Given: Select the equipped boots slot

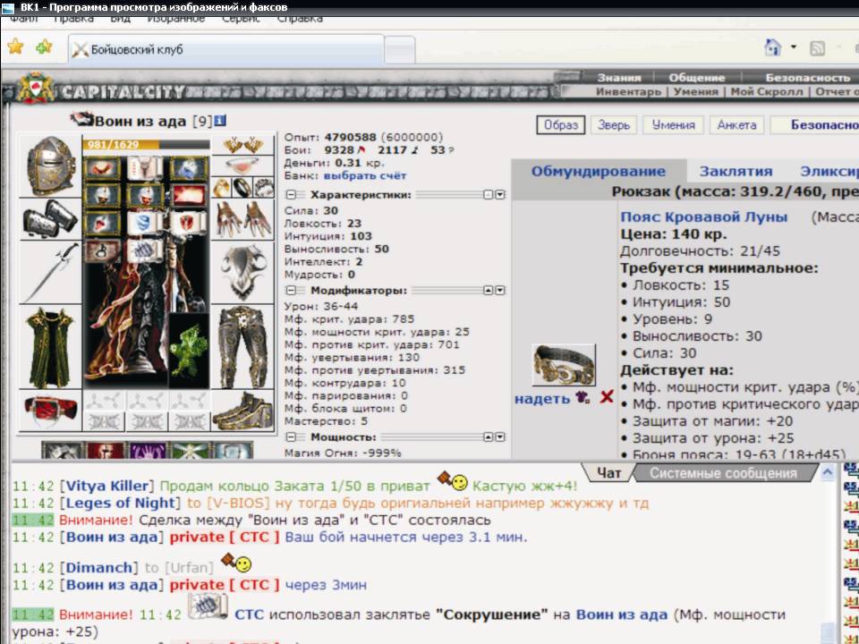Looking at the screenshot, I should 242,411.
